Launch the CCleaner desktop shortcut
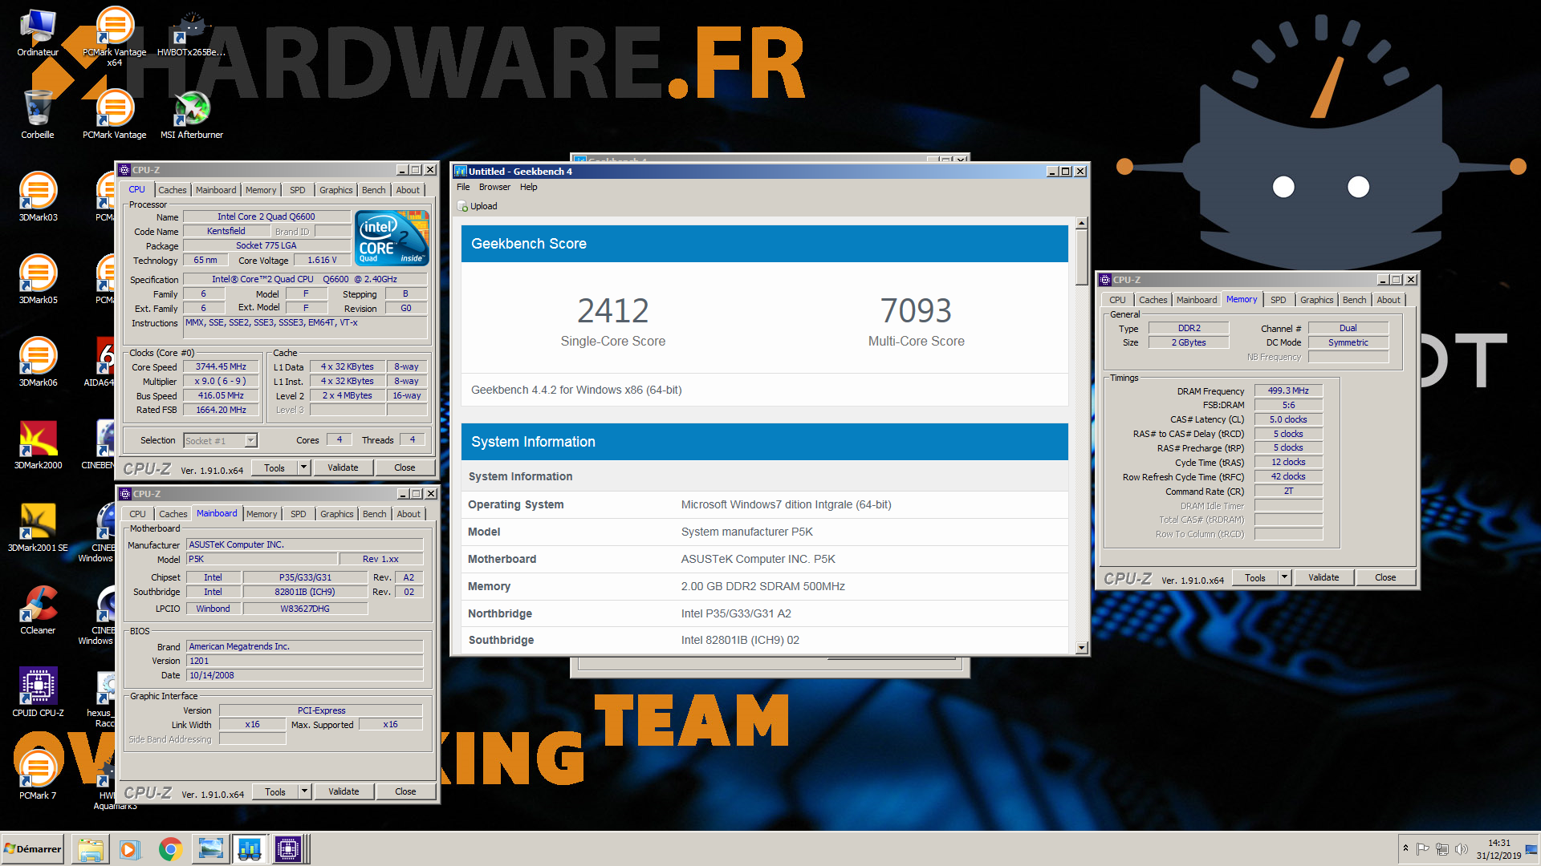This screenshot has width=1541, height=866. [x=38, y=609]
